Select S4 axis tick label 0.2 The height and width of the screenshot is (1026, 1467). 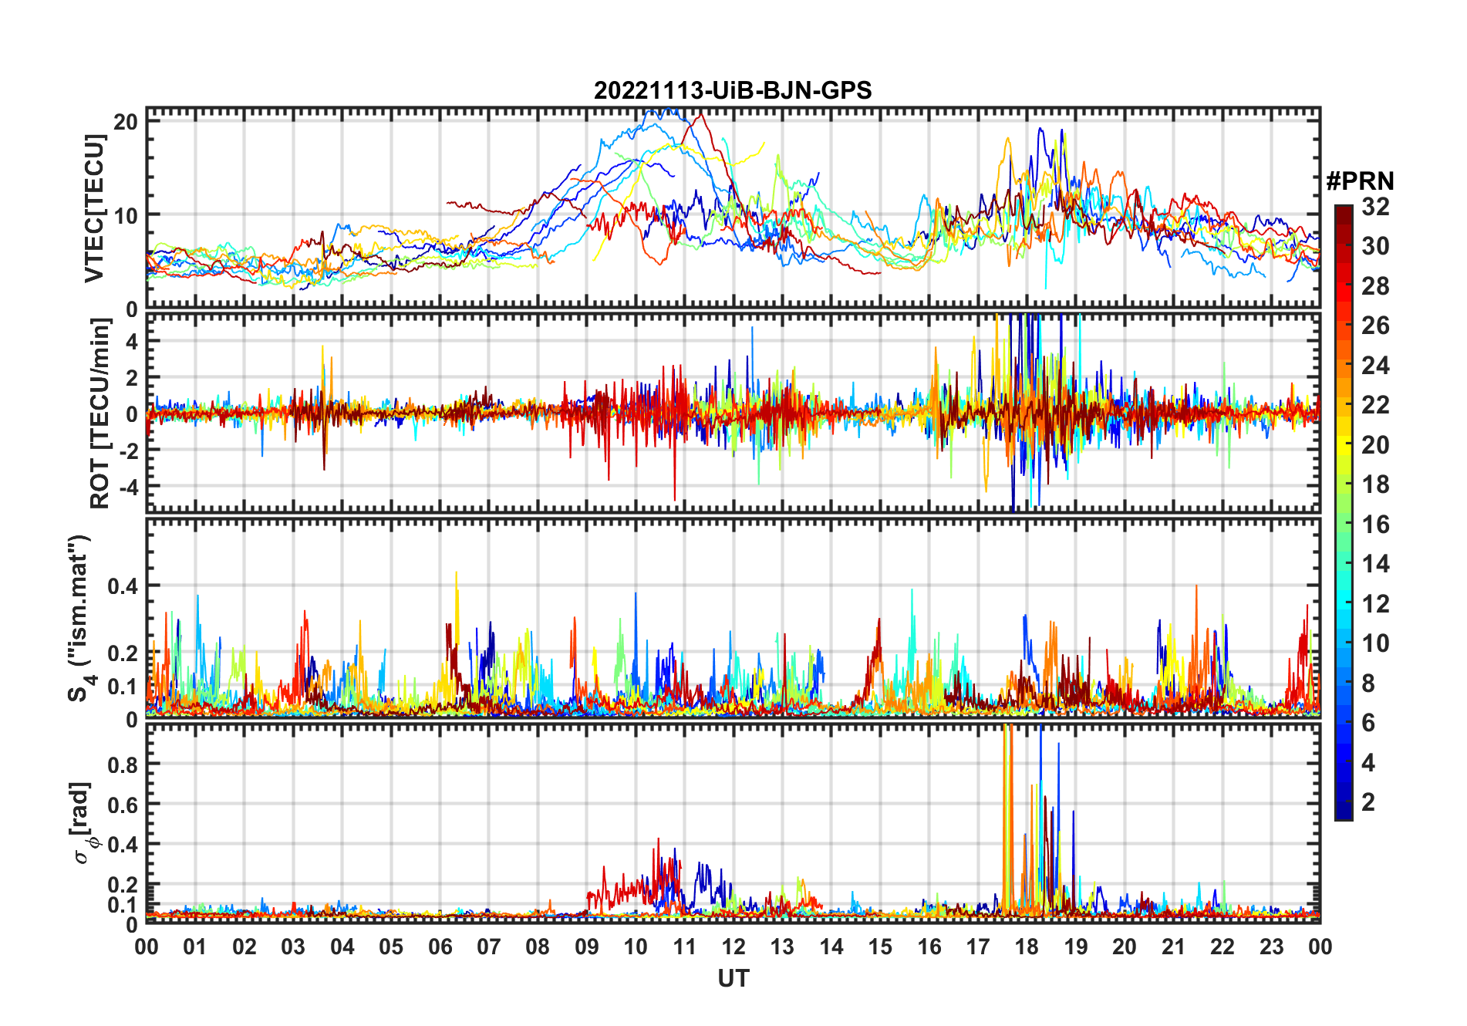(x=123, y=653)
